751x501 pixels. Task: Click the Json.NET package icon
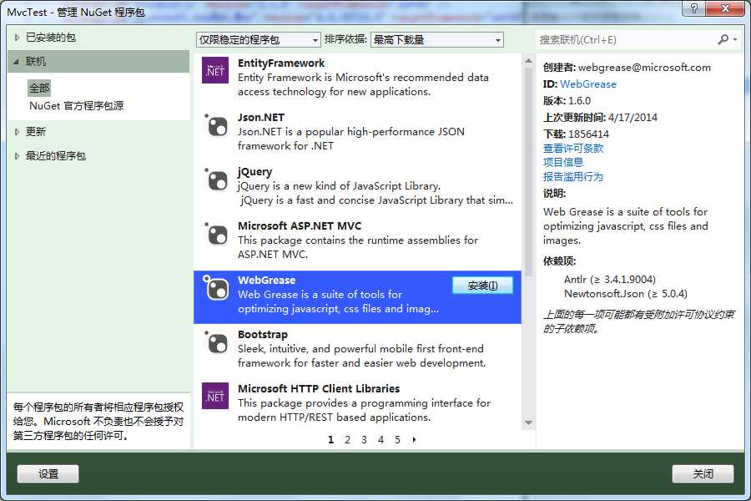tap(216, 127)
